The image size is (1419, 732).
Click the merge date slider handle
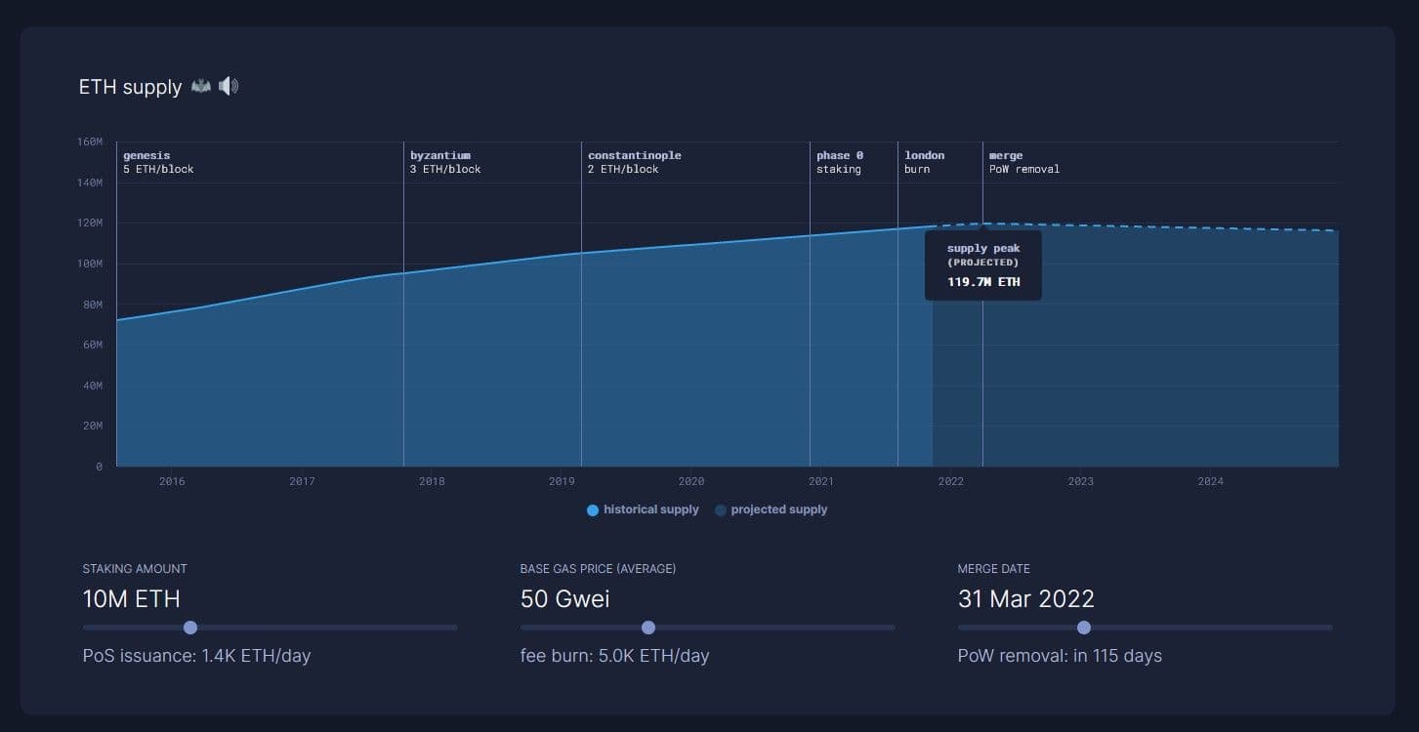pyautogui.click(x=1083, y=628)
